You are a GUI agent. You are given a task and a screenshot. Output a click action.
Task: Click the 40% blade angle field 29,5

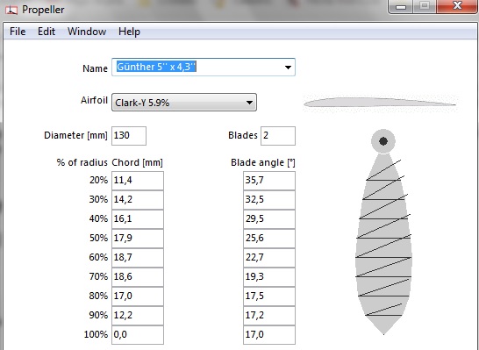[269, 219]
